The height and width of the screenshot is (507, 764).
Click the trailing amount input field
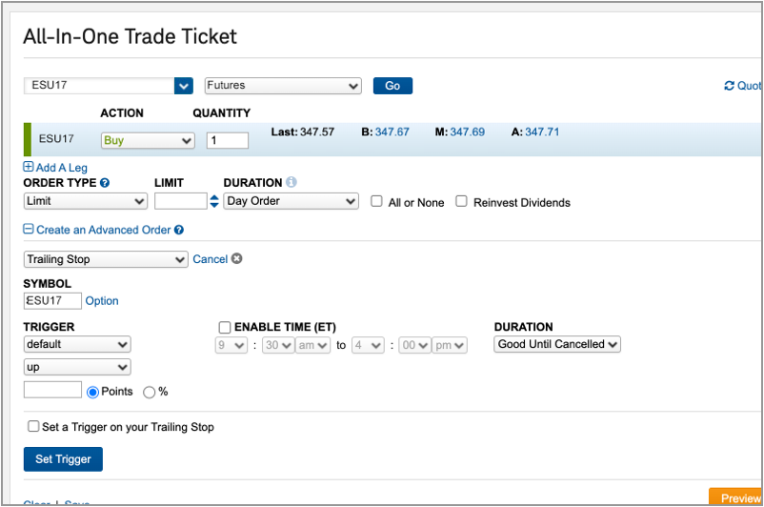52,390
